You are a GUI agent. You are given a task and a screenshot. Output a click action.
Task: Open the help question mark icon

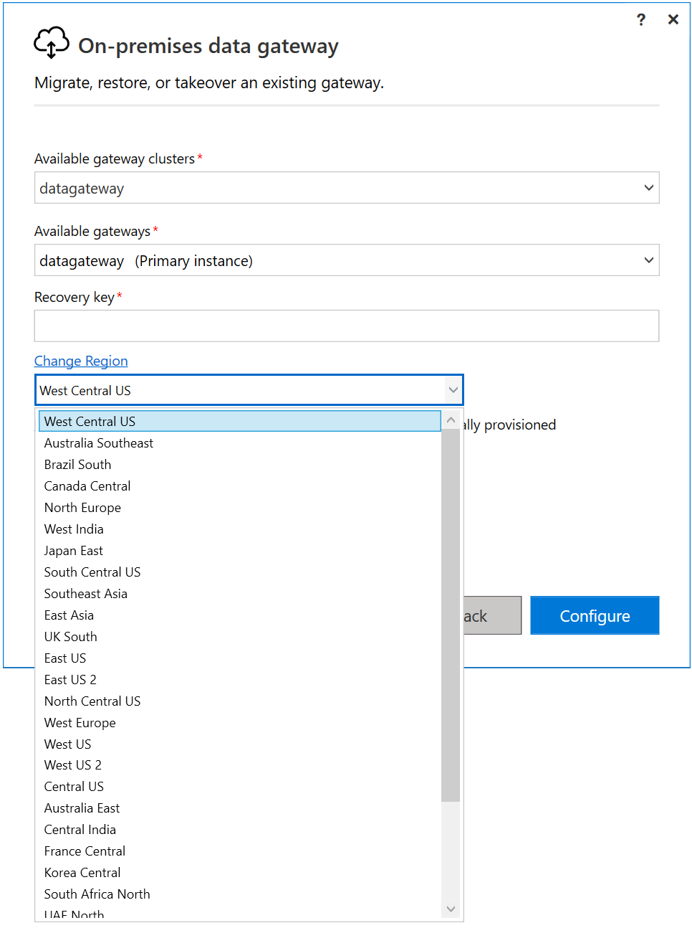click(x=641, y=19)
